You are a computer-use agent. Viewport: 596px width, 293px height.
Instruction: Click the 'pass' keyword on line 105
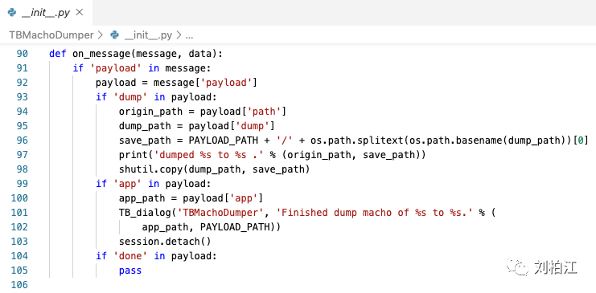[x=130, y=271]
